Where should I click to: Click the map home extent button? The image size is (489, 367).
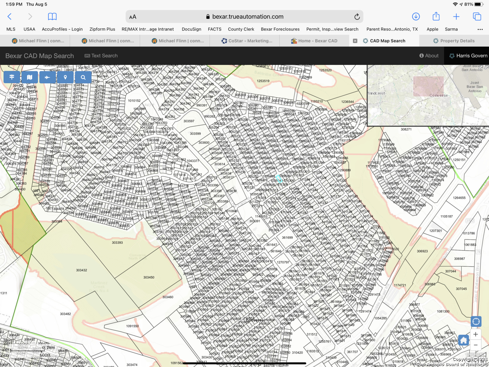click(x=464, y=340)
